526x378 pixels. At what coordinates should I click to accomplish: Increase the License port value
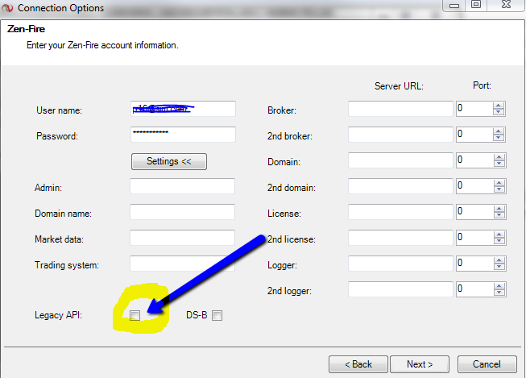499,209
